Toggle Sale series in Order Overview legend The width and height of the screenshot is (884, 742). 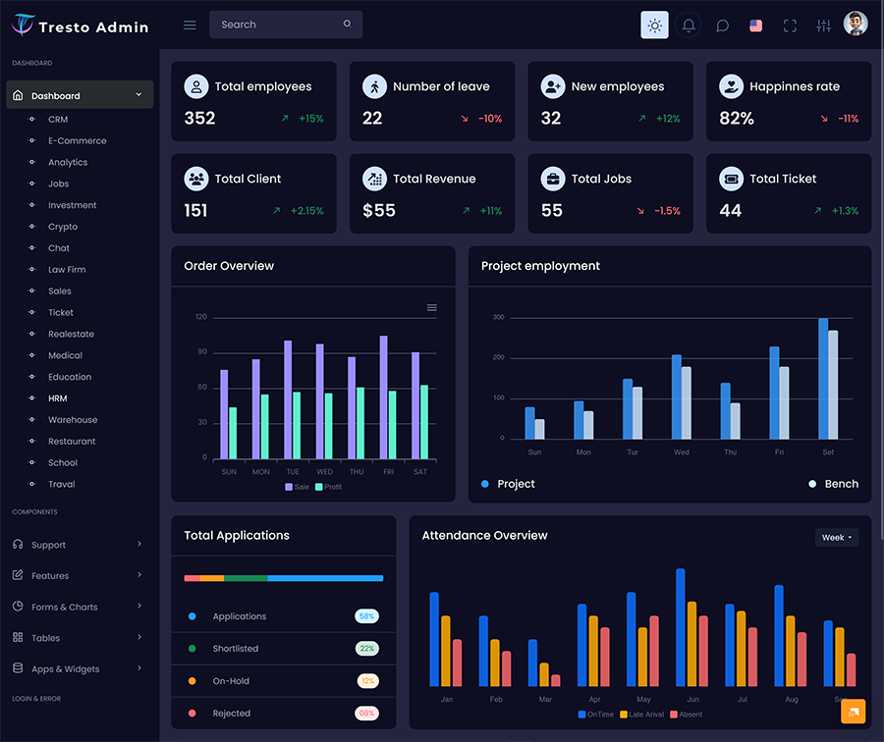pyautogui.click(x=297, y=487)
